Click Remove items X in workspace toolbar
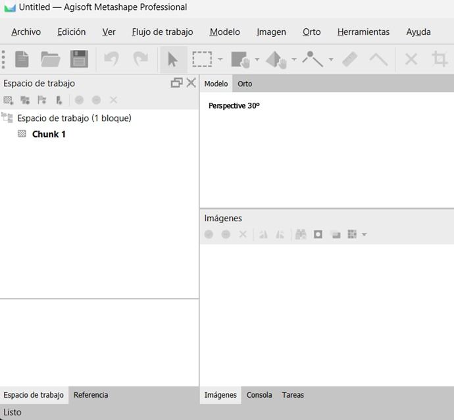 113,100
